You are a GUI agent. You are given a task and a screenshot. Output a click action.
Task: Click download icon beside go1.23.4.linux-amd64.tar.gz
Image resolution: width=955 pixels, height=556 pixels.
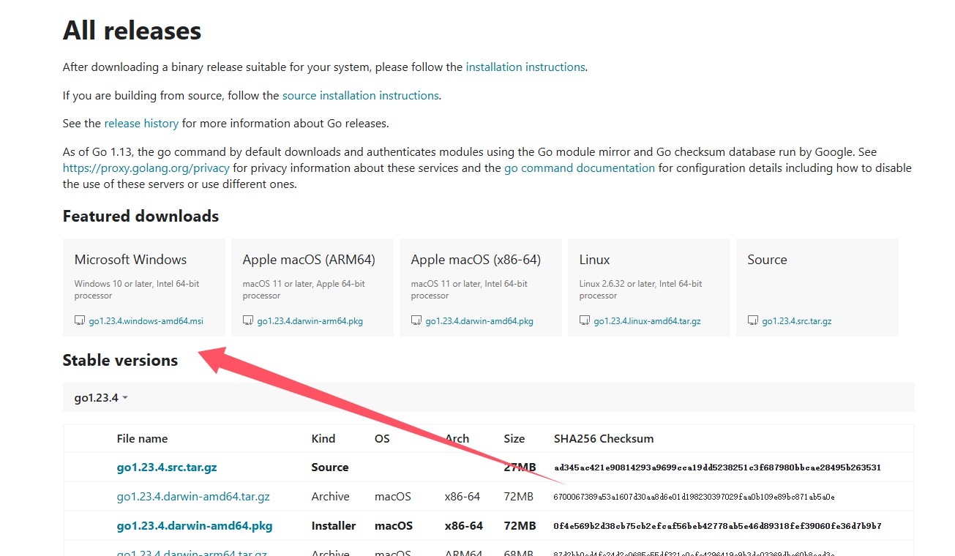pos(585,320)
